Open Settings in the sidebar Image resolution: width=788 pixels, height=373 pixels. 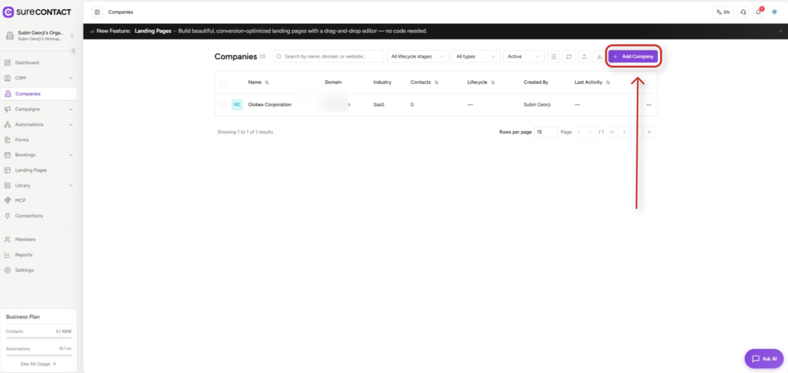[39, 270]
